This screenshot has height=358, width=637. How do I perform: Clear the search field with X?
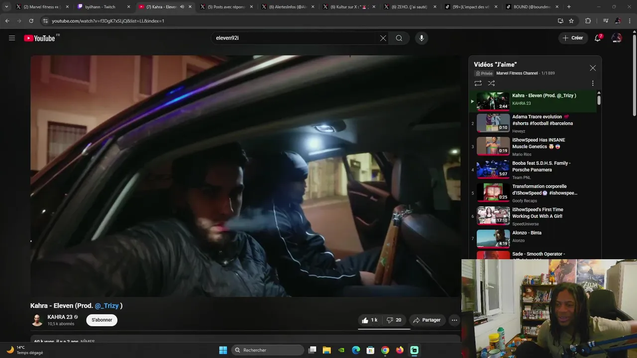(383, 38)
